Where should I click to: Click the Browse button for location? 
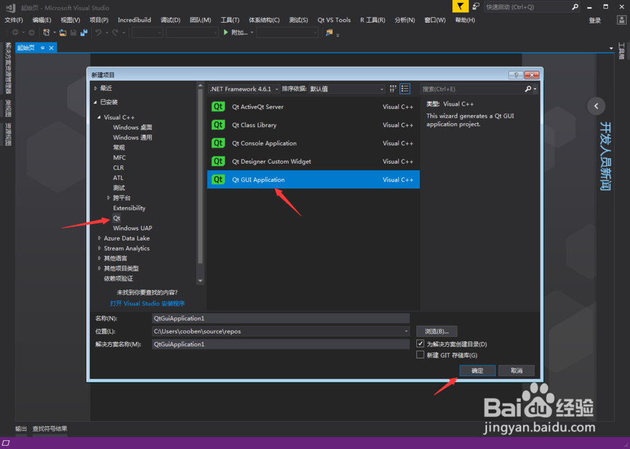tap(437, 331)
